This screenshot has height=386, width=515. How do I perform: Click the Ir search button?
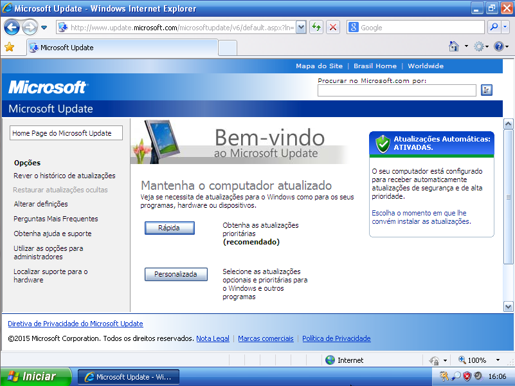coord(487,90)
